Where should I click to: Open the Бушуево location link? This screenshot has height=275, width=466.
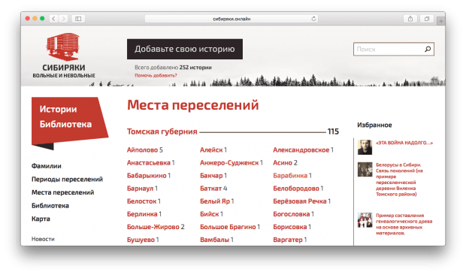(x=141, y=240)
